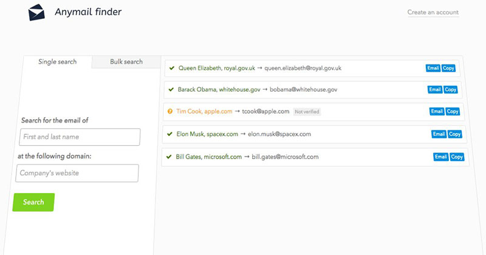This screenshot has width=486, height=255.
Task: Click Email button for Barack Obama row
Action: pyautogui.click(x=435, y=89)
